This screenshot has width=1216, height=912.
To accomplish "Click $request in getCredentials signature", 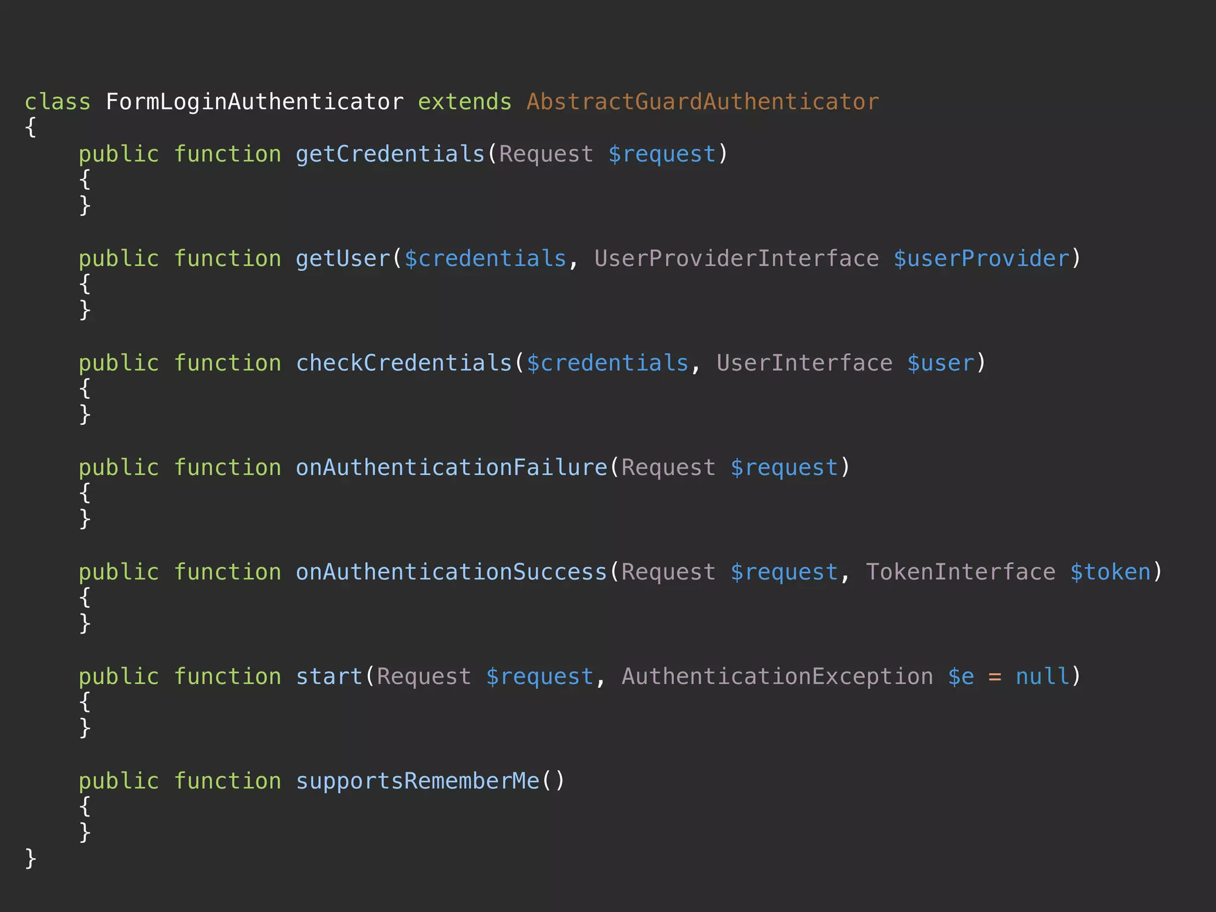I will [x=662, y=154].
